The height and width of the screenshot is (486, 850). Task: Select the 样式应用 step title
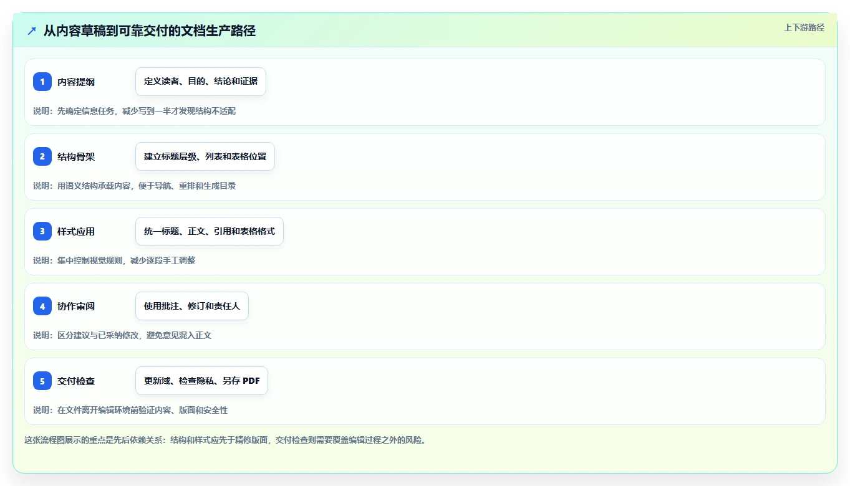coord(76,231)
